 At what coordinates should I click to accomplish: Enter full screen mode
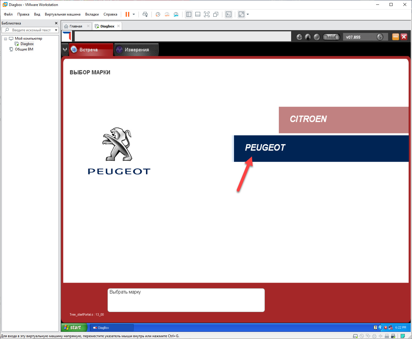[x=207, y=14]
